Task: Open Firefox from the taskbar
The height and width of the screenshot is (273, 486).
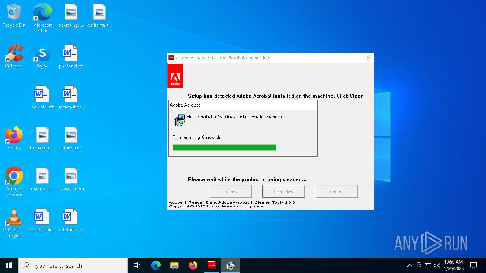Action: pos(193,265)
